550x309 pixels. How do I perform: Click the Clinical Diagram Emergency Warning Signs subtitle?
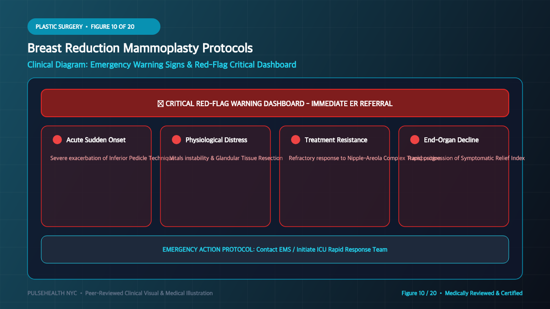click(162, 65)
